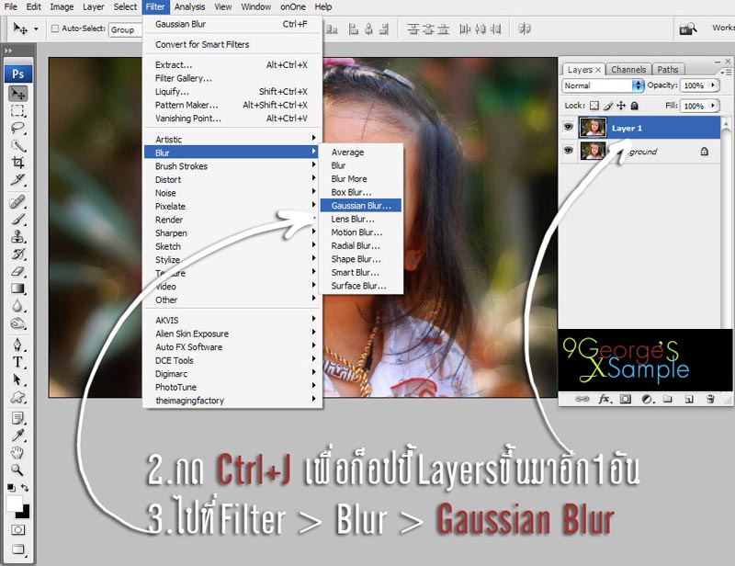Select the Crop tool
This screenshot has width=735, height=566.
click(17, 164)
